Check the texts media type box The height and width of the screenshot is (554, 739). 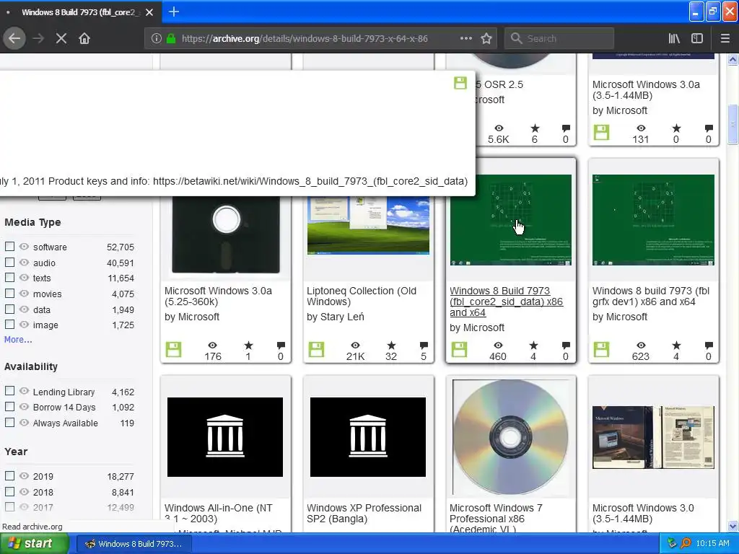[x=9, y=278]
